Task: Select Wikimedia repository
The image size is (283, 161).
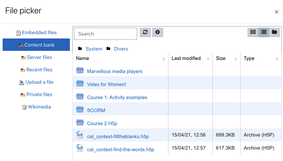Action: 36,107
